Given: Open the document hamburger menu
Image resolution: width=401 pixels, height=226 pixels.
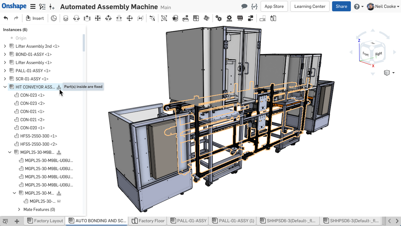Looking at the screenshot, I should pyautogui.click(x=33, y=7).
